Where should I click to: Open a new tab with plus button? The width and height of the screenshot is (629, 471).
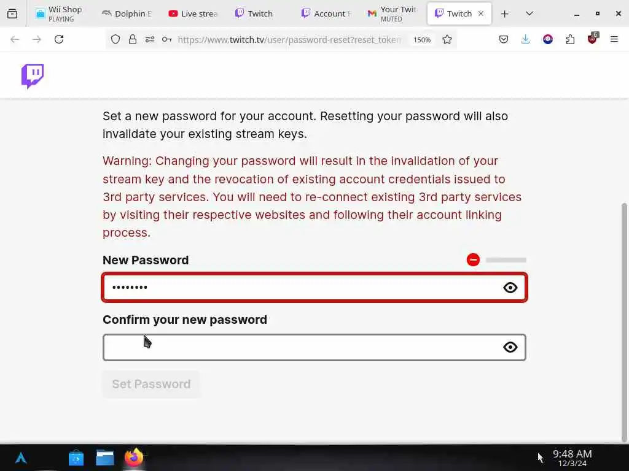504,13
